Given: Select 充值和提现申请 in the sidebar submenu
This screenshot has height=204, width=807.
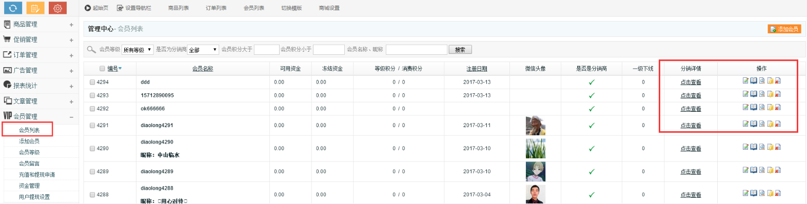Looking at the screenshot, I should [37, 175].
